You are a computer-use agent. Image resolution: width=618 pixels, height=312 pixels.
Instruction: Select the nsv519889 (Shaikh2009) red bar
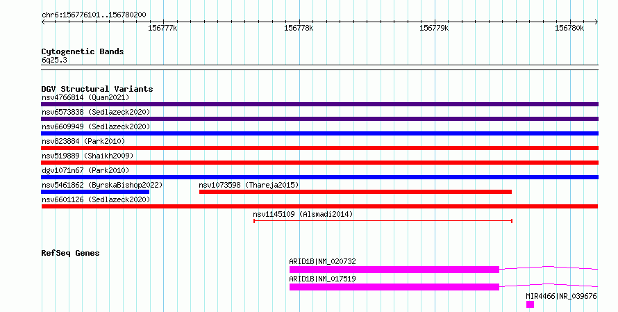point(319,163)
